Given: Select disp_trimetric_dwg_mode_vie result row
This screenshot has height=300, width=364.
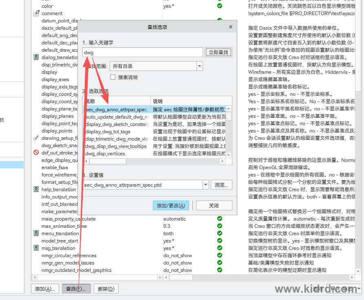Looking at the screenshot, I should pos(154,139).
